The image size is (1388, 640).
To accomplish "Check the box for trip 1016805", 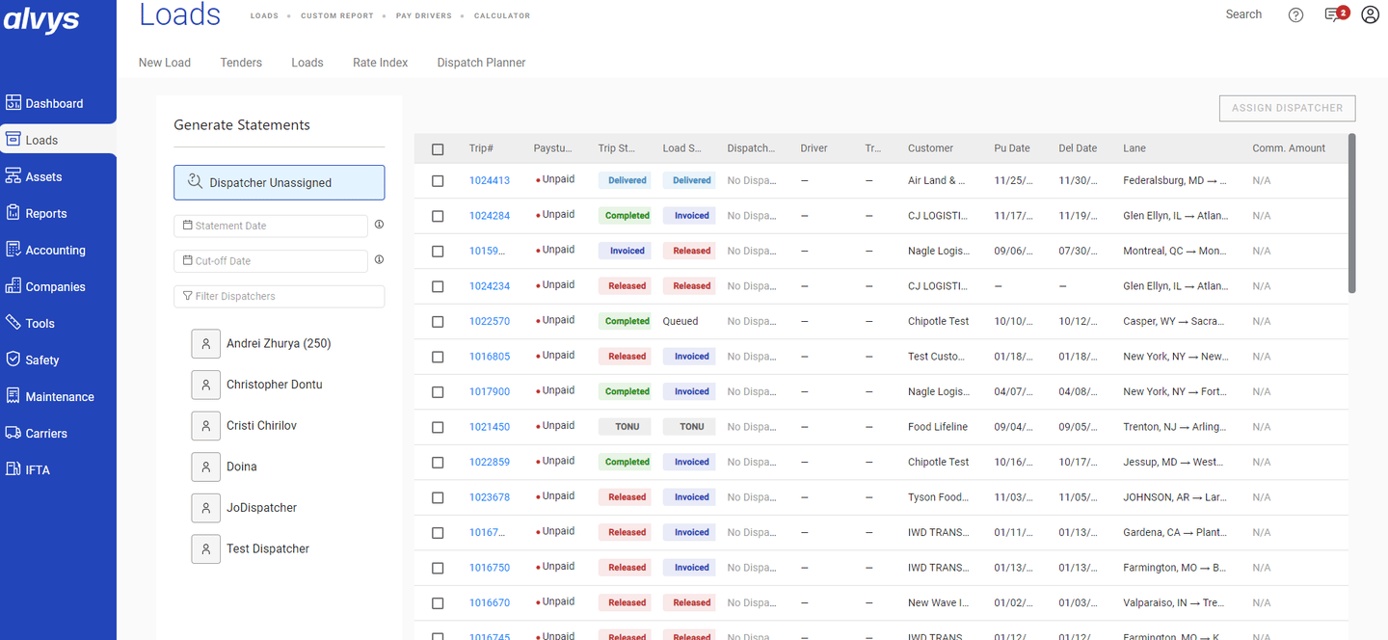I will pyautogui.click(x=438, y=357).
